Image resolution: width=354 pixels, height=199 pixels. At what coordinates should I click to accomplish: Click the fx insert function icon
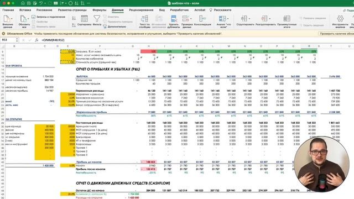37,40
